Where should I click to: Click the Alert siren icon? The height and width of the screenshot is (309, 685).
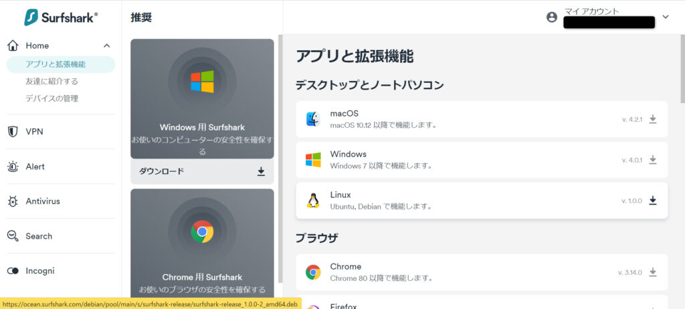[13, 167]
